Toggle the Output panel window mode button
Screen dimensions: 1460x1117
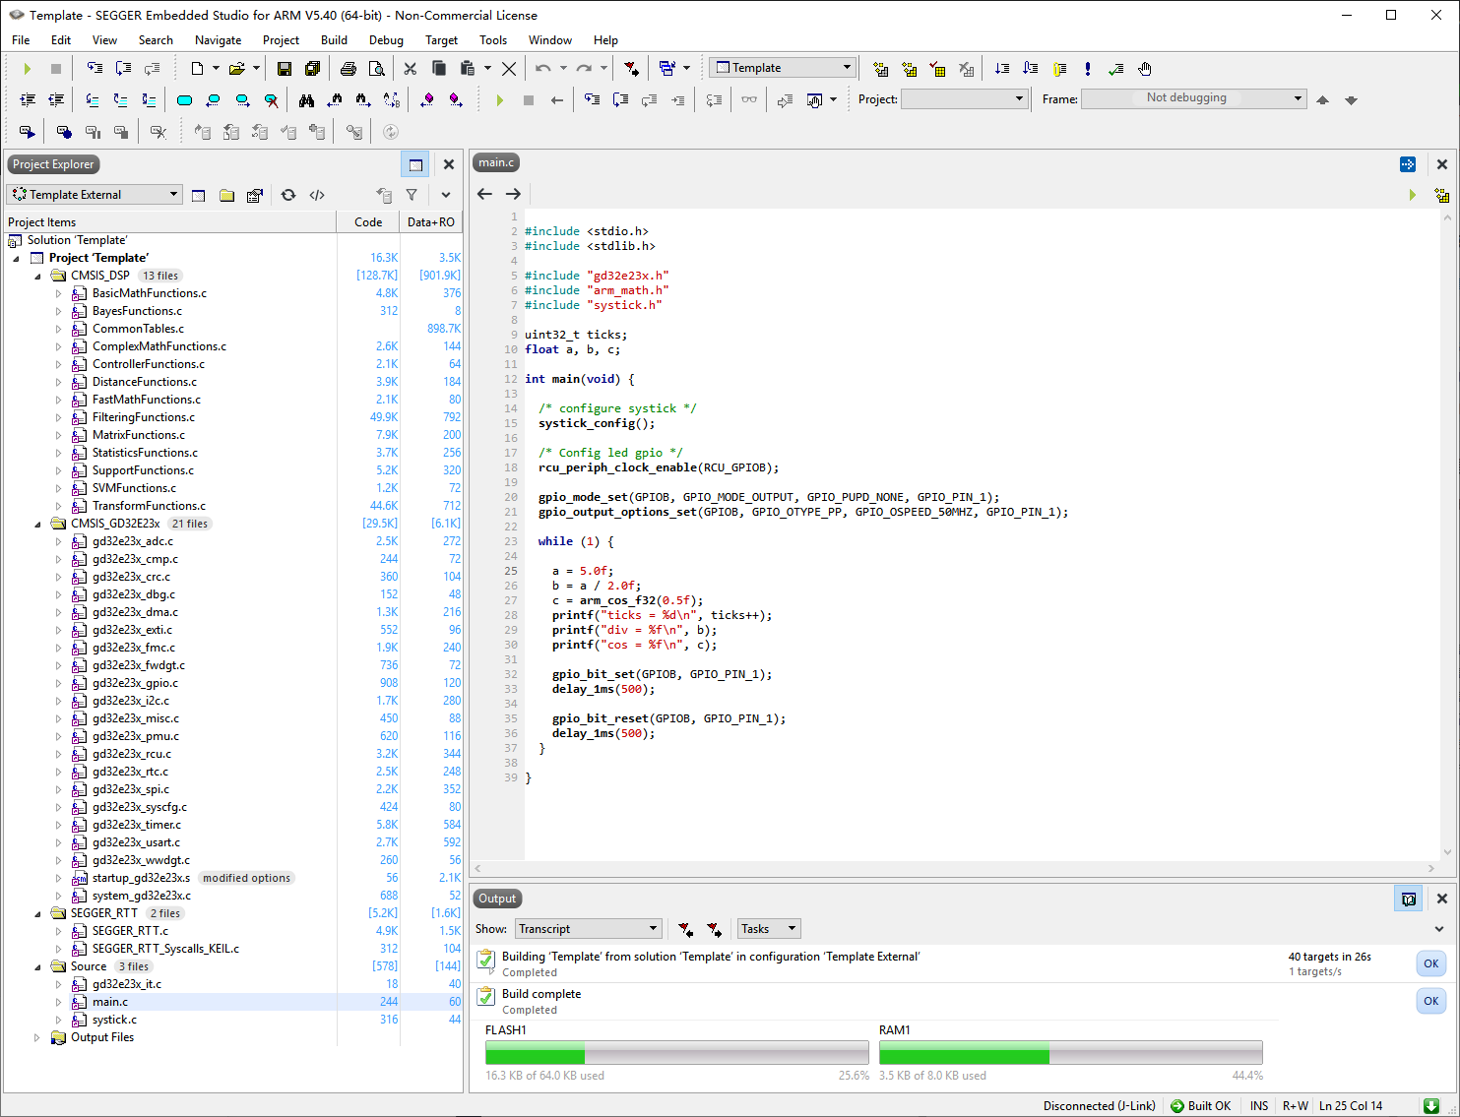pos(1409,899)
